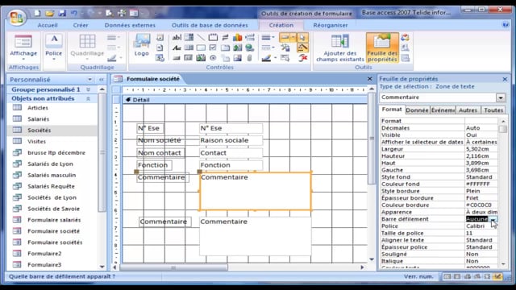
Task: Insert a Chart control
Action: pos(237,38)
